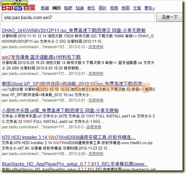Switch to the 知道 tab
The image size is (186, 174).
click(x=80, y=8)
